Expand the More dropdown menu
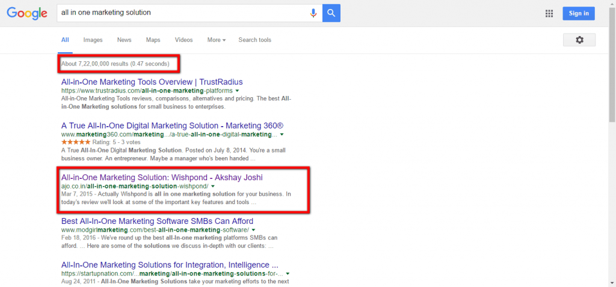The height and width of the screenshot is (287, 616). click(216, 40)
